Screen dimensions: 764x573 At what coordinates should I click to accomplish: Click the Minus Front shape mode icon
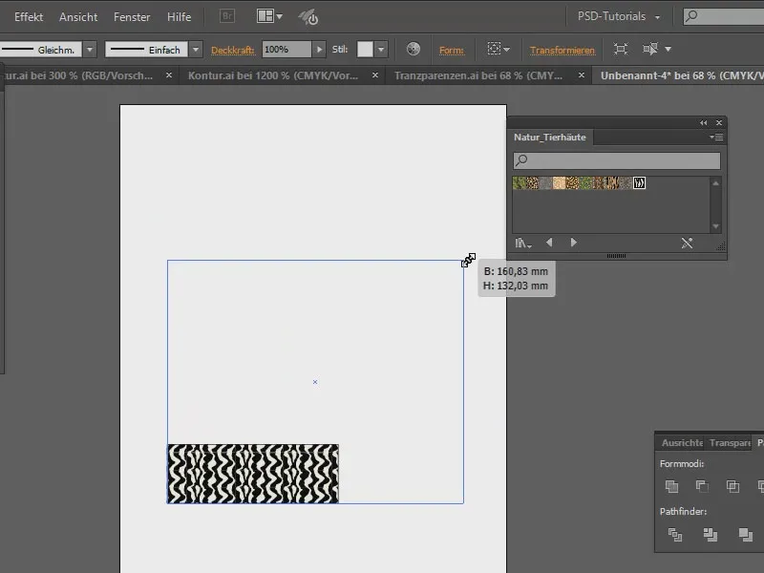pos(702,486)
